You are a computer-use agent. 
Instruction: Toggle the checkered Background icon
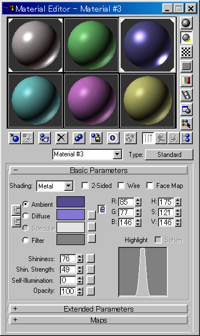tap(186, 52)
